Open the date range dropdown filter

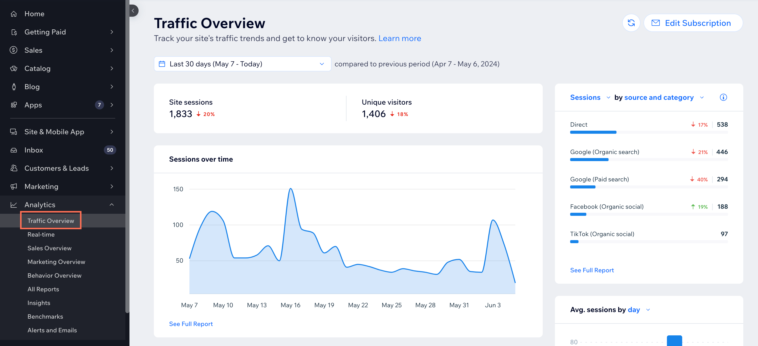pyautogui.click(x=241, y=64)
